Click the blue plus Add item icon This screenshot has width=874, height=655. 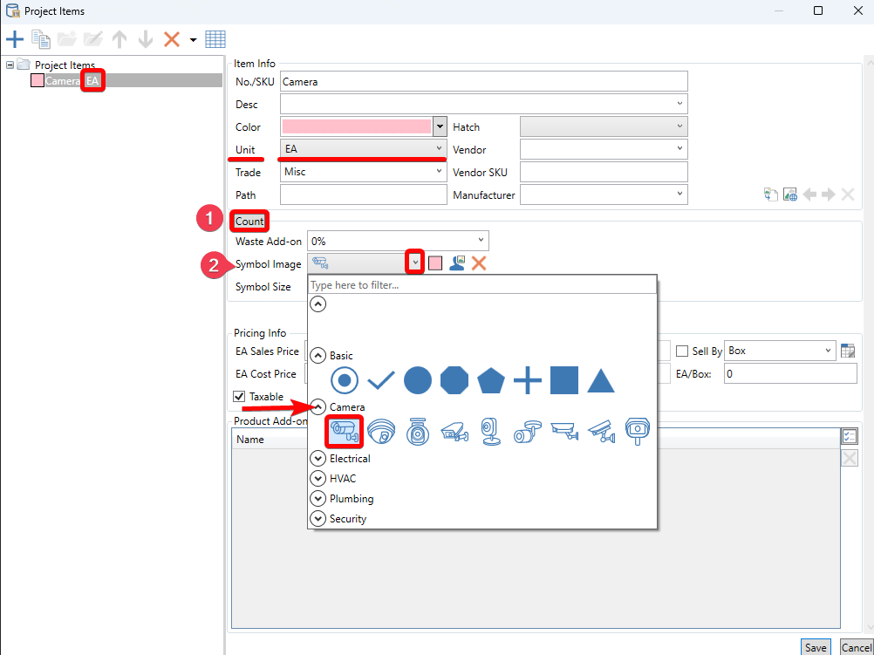pyautogui.click(x=15, y=39)
